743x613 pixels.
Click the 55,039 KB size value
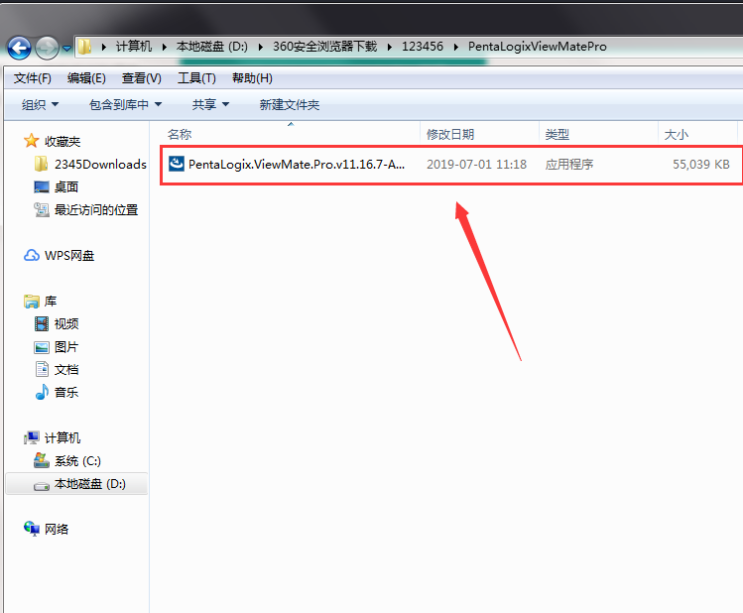[x=700, y=165]
